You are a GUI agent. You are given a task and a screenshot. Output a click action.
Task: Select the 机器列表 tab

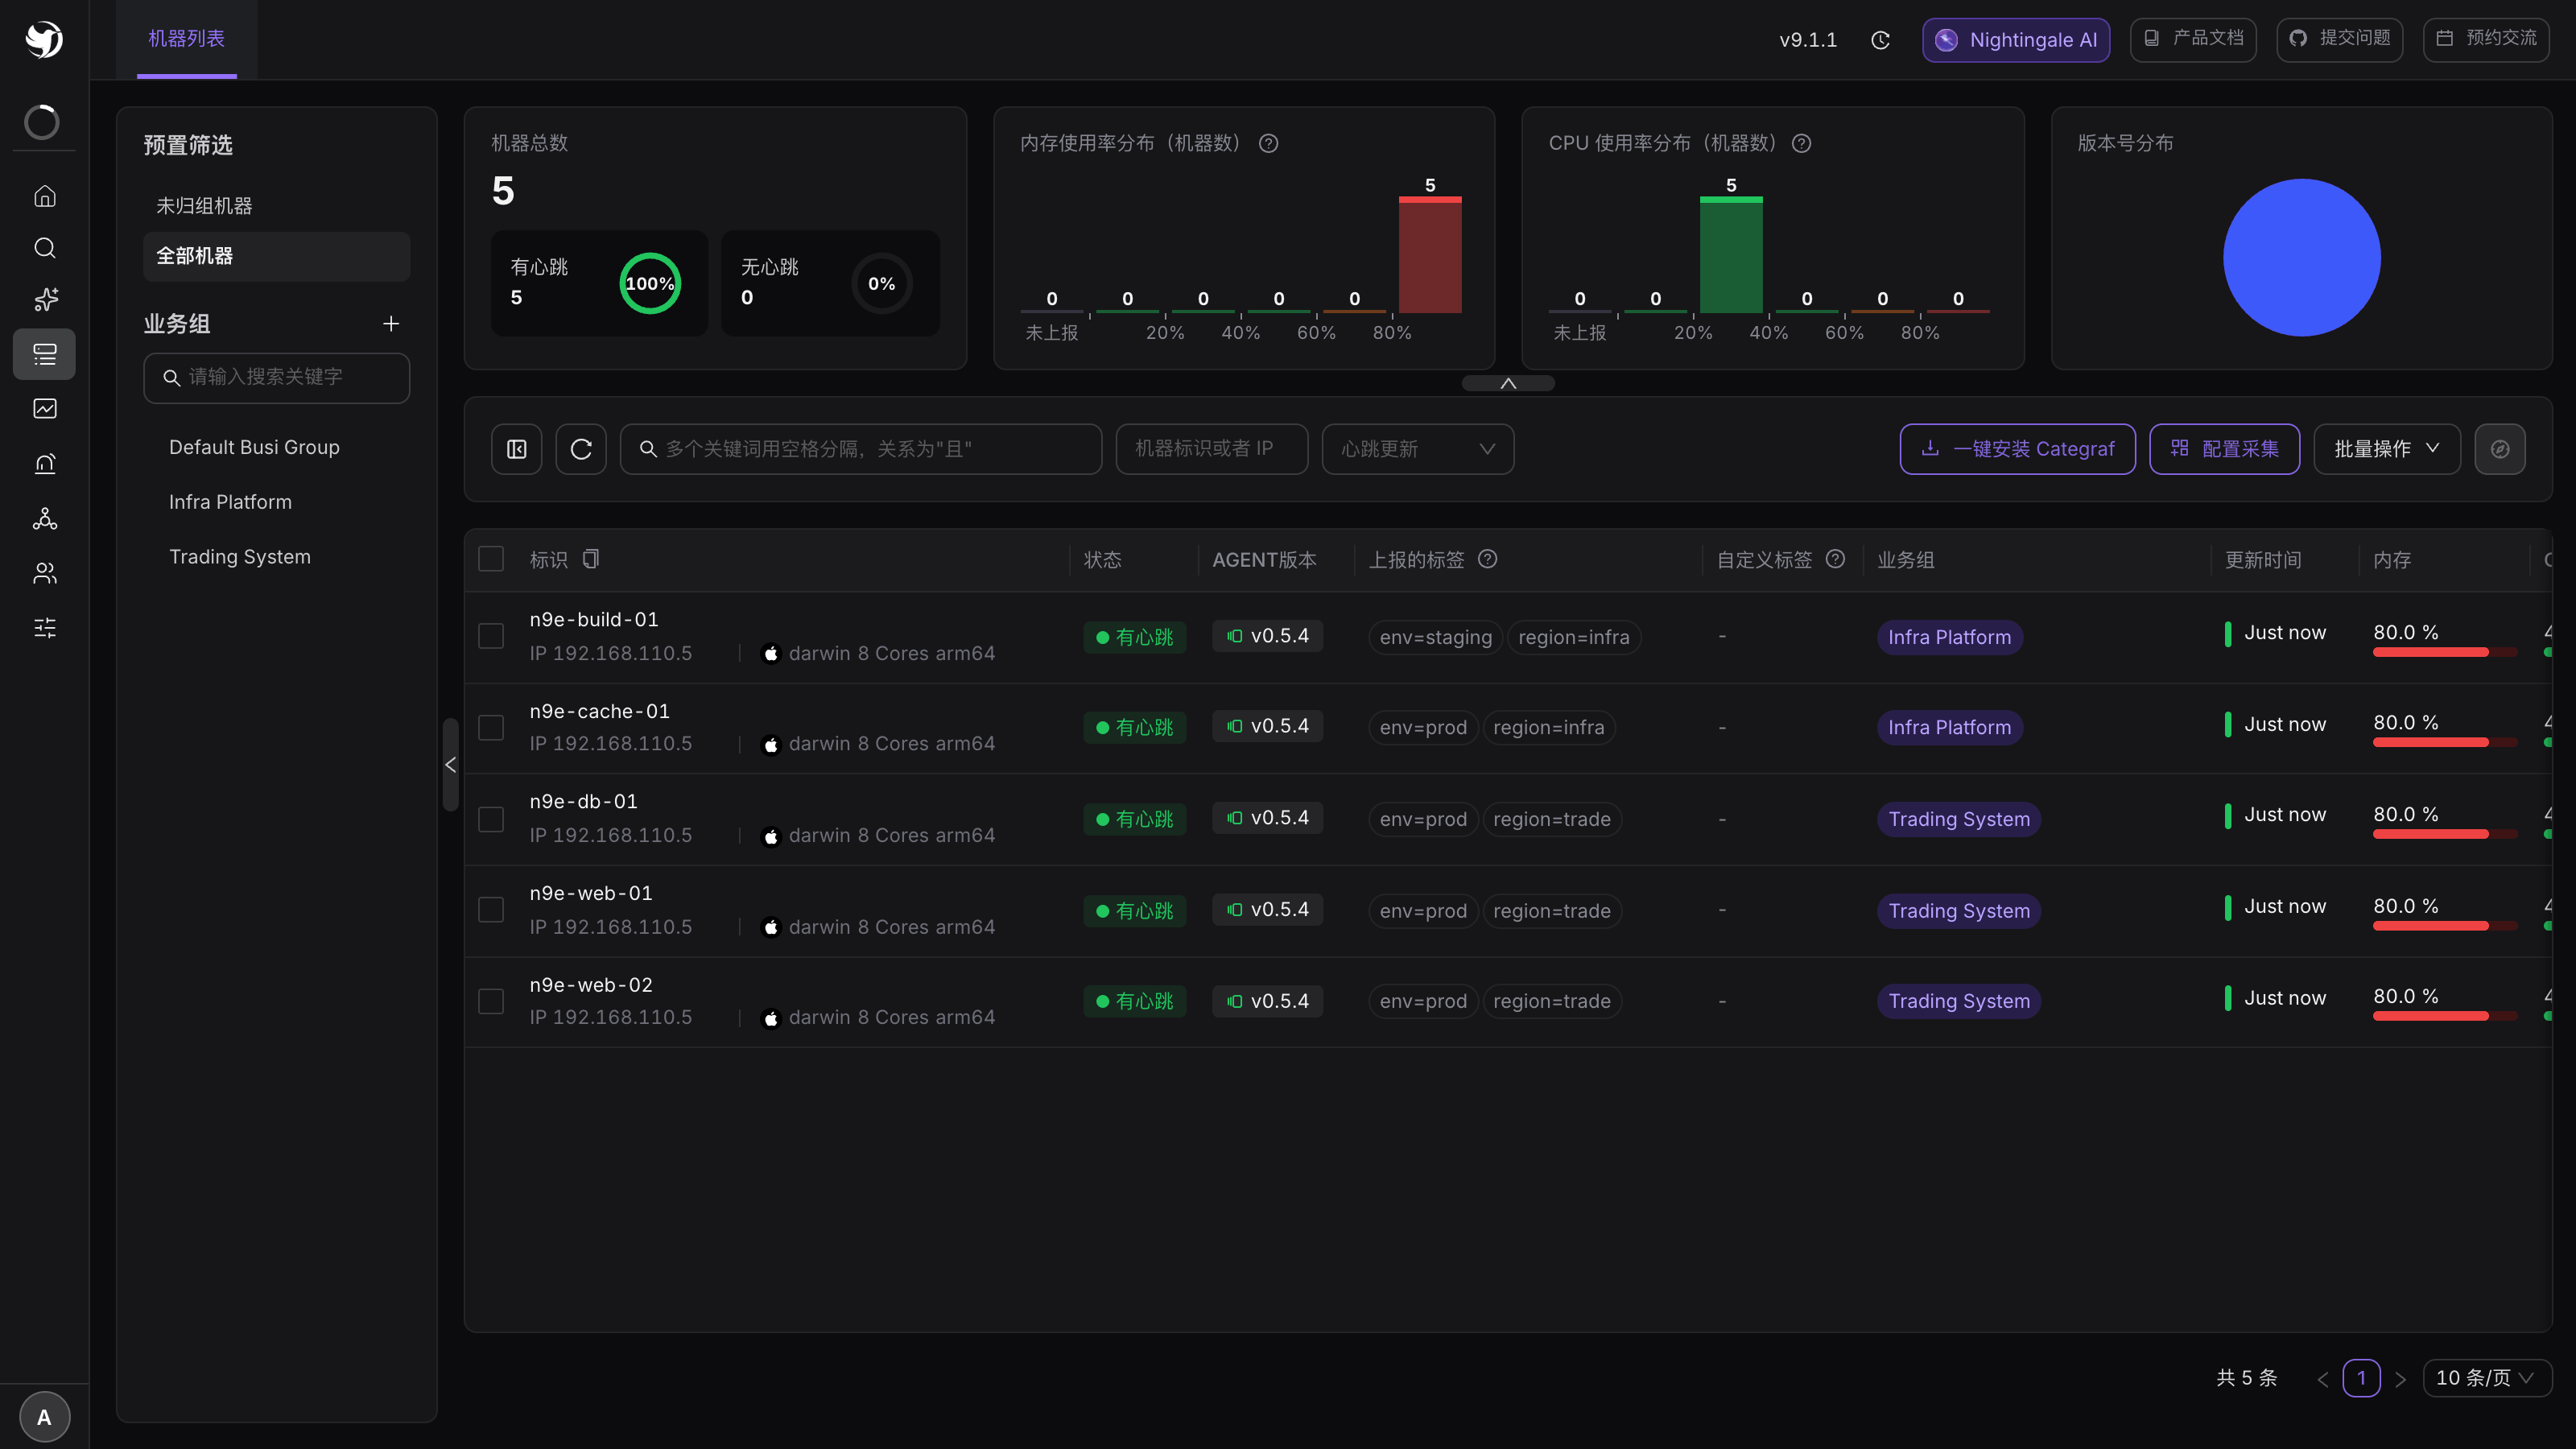(x=187, y=39)
